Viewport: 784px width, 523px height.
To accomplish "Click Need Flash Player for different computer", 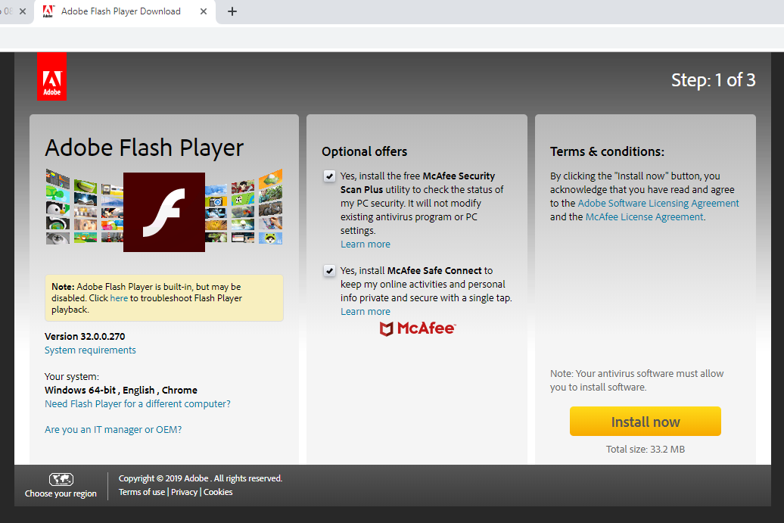I will 138,403.
